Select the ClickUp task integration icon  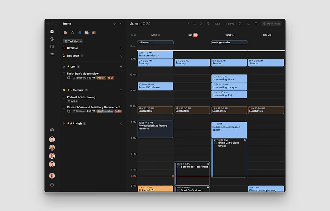coord(73,33)
